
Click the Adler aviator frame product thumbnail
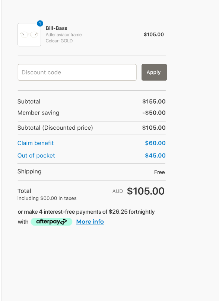click(x=29, y=35)
